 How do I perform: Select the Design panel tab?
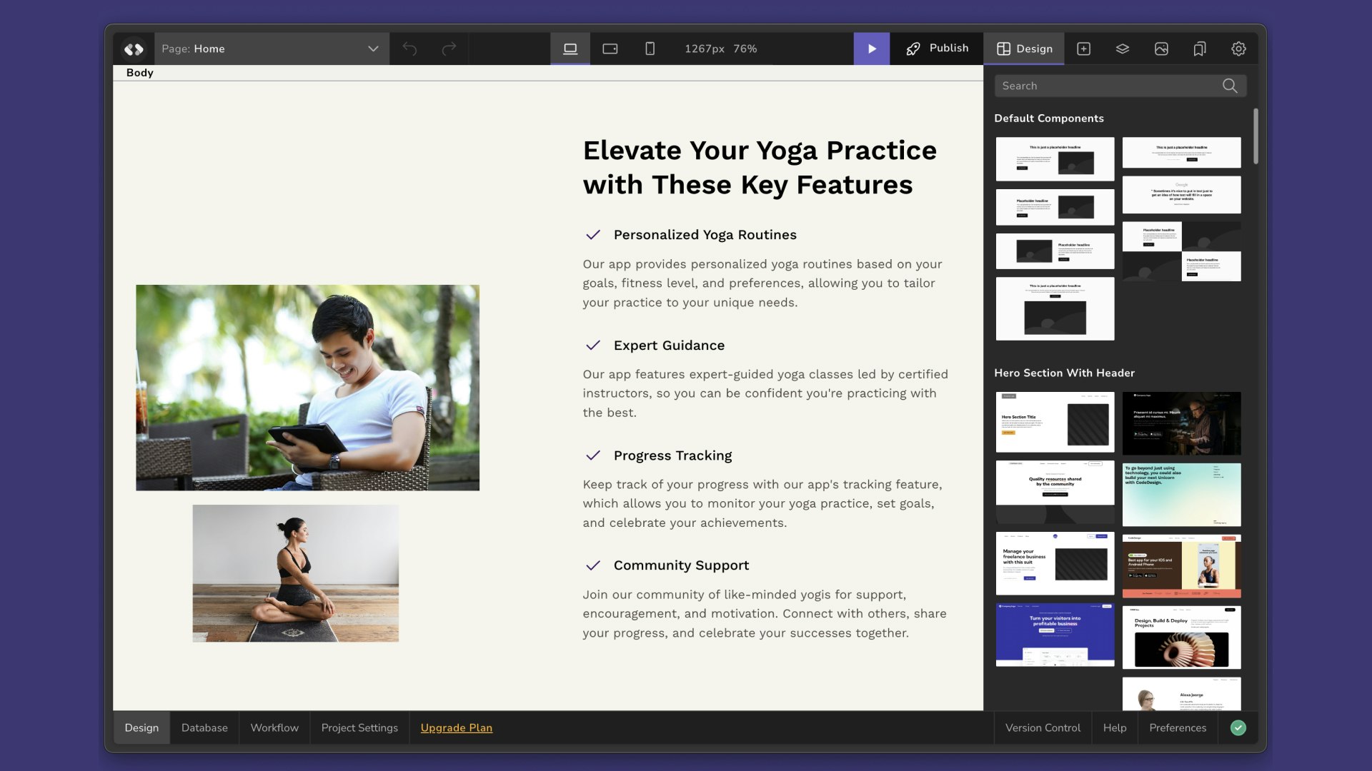(1024, 49)
